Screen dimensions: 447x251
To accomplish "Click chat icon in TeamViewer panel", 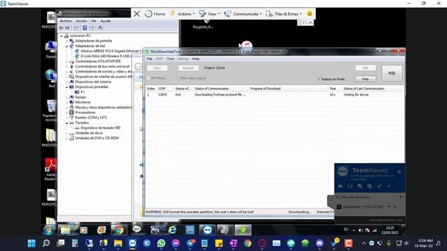I will [x=360, y=186].
